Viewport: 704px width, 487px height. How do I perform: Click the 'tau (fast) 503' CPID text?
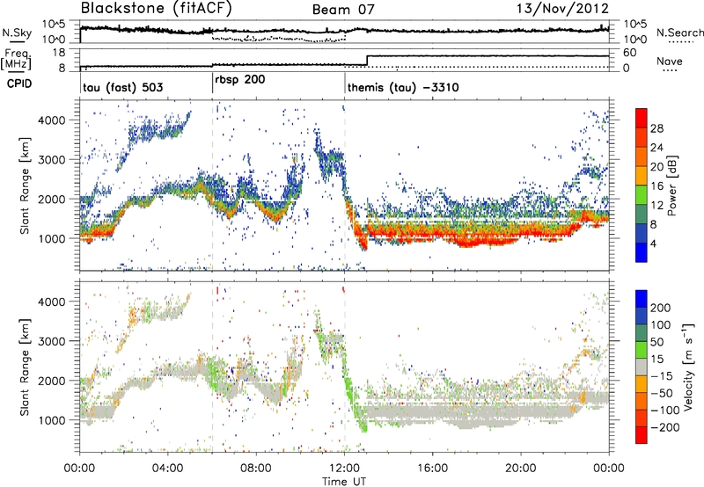tap(122, 87)
